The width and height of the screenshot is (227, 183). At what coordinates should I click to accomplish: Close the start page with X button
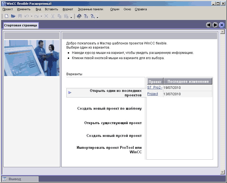tap(222, 25)
